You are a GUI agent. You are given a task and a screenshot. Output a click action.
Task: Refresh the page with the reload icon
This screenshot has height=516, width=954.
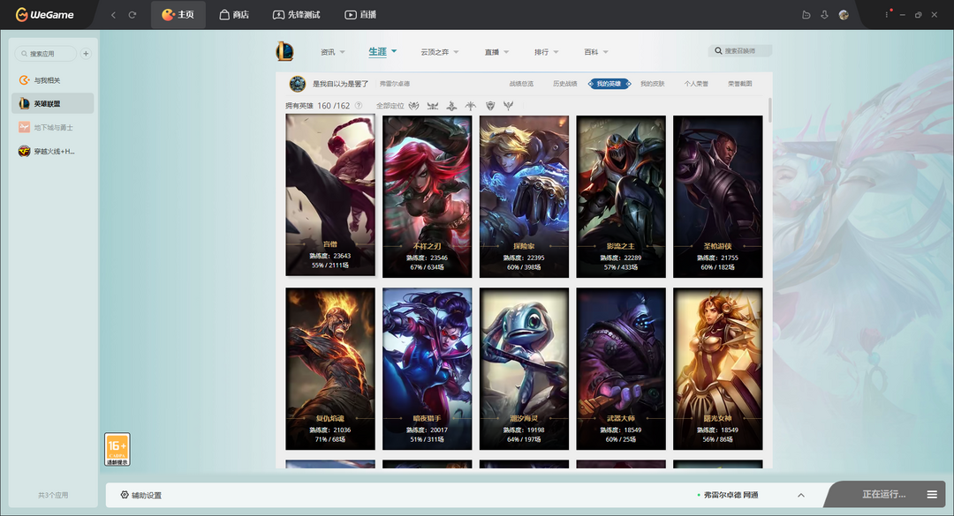coord(132,15)
